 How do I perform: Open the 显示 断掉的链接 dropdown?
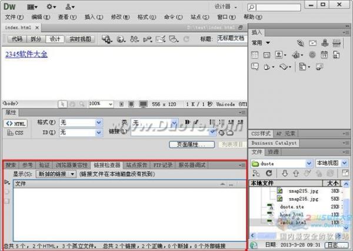tap(56, 174)
